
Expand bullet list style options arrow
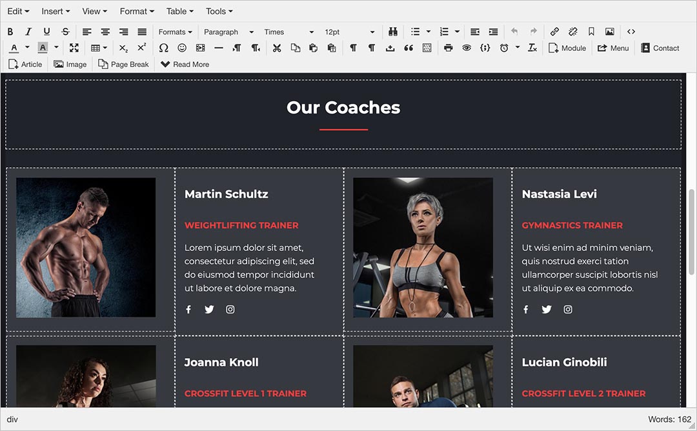coord(428,32)
